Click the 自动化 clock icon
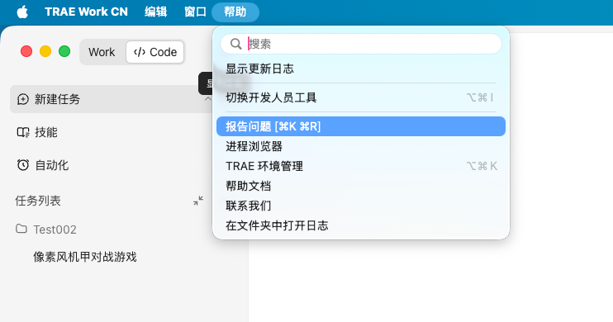 22,165
